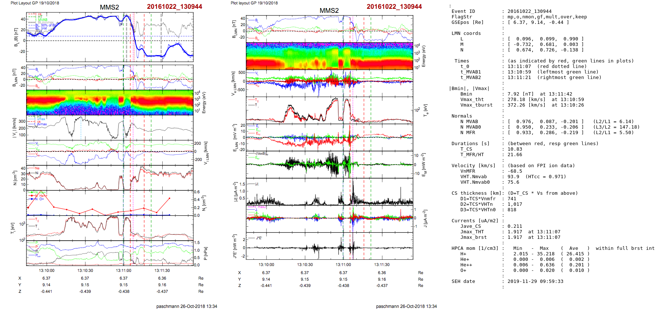This screenshot has width=664, height=309.
Task: Click right plot footer 'paschmann 26-Oct-2018 13:34'
Action: click(406, 306)
